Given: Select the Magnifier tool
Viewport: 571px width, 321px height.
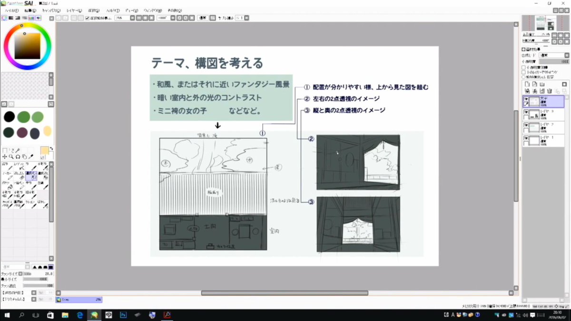Looking at the screenshot, I should (11, 156).
